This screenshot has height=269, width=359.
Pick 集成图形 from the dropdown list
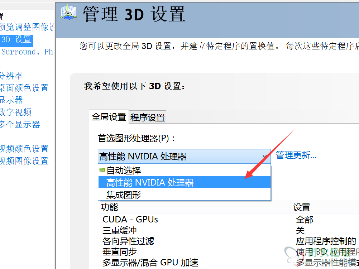coord(185,194)
